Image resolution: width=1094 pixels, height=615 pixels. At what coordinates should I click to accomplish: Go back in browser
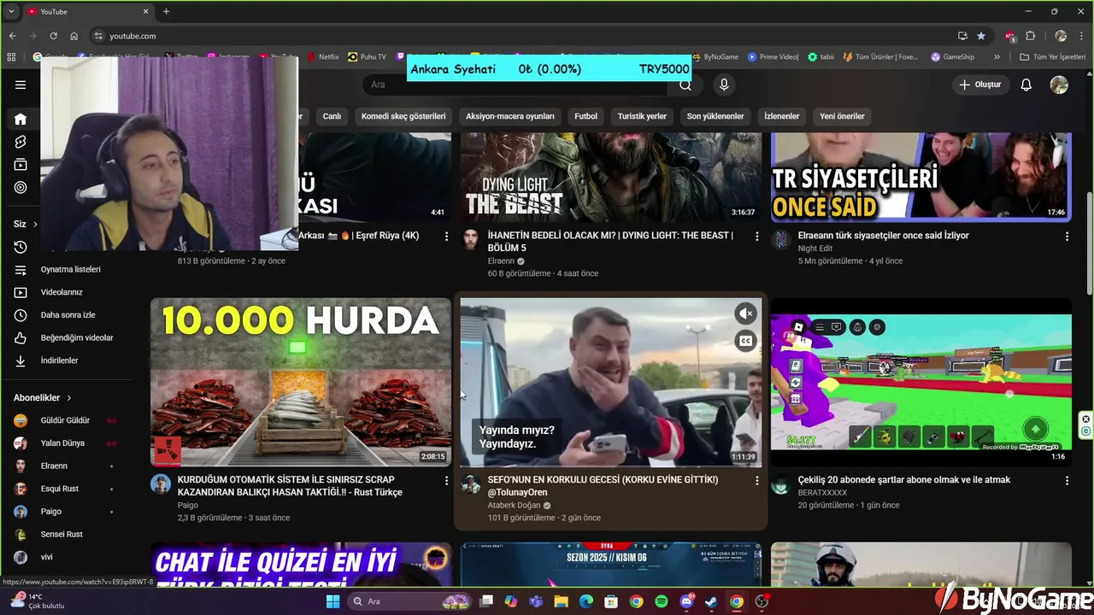tap(12, 36)
